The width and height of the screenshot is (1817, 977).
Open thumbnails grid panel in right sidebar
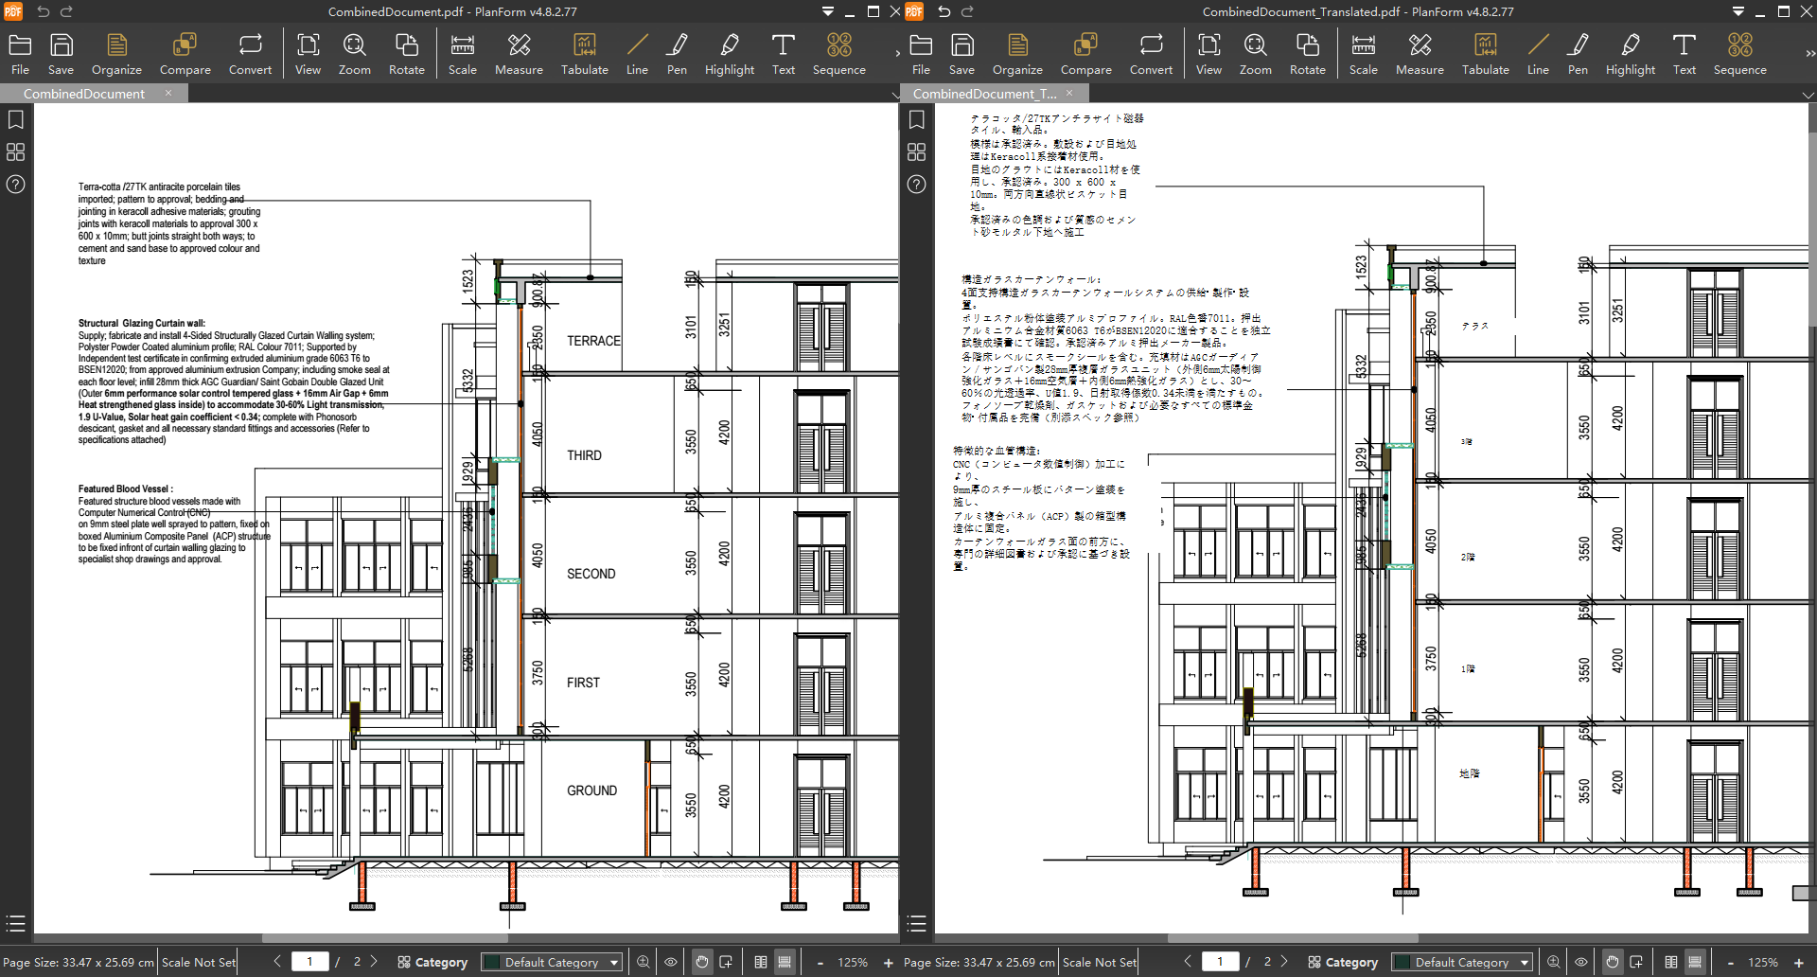point(916,152)
